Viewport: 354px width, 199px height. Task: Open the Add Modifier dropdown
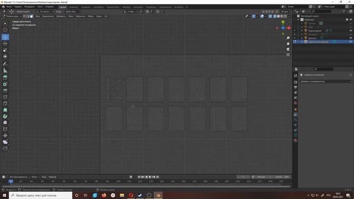[326, 81]
